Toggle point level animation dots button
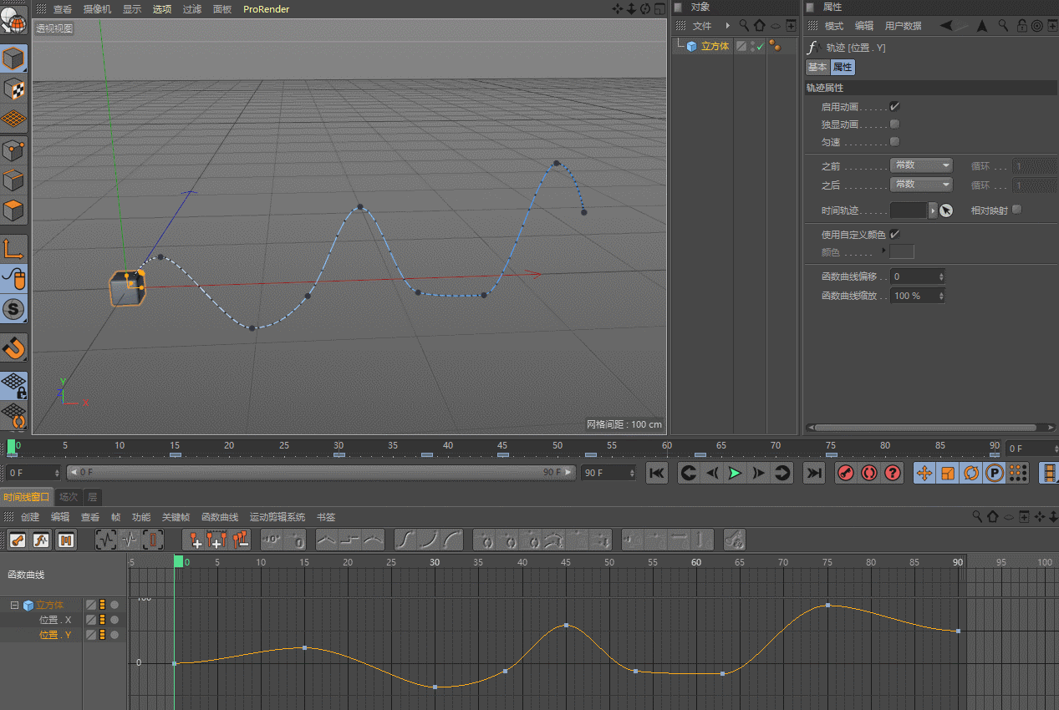1059x710 pixels. [1017, 474]
